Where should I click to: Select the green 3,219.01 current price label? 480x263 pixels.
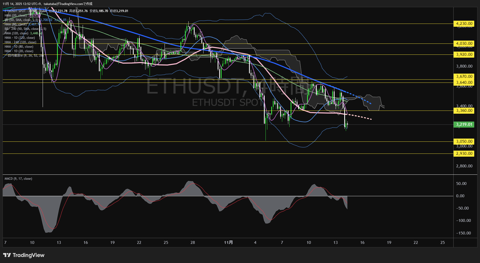point(464,124)
